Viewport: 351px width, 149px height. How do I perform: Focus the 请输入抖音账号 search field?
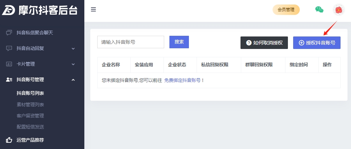[x=131, y=42]
